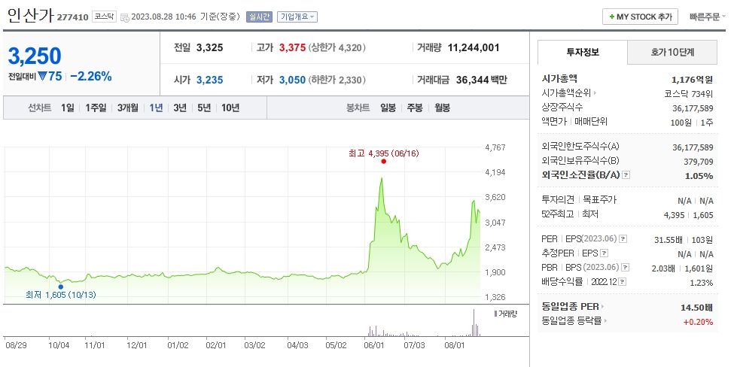This screenshot has width=734, height=367.
Task: Click the 고가 value 3,375
Action: 293,47
